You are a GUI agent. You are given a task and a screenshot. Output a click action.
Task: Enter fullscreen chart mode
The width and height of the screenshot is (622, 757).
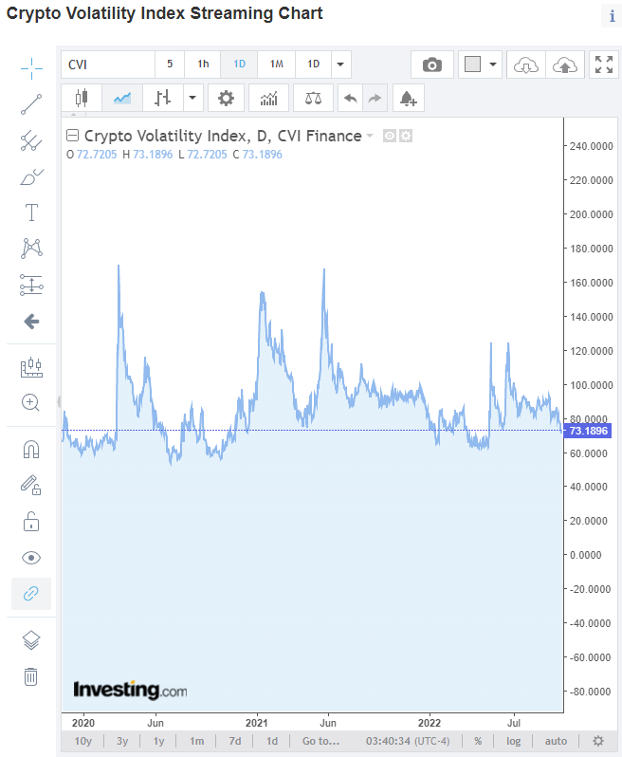(x=604, y=65)
